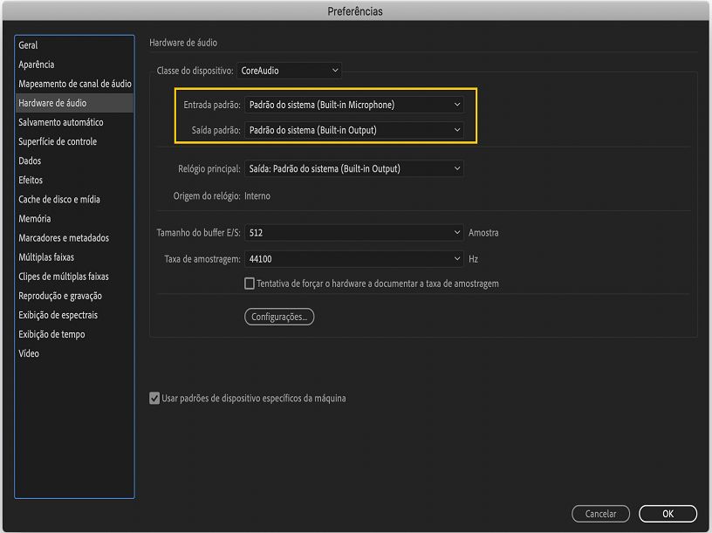
Task: Confirm preferences with the OK button
Action: [x=667, y=514]
